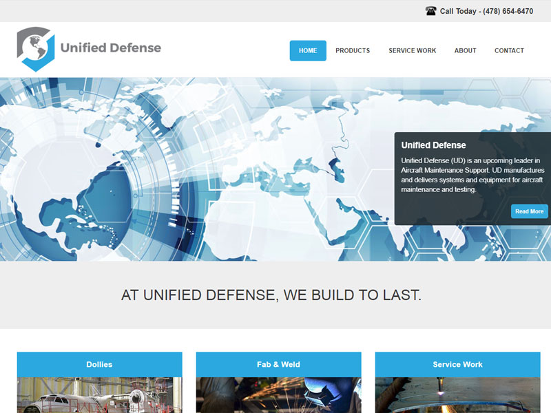Image resolution: width=551 pixels, height=413 pixels.
Task: Click the Unified Defense logo text
Action: (111, 47)
